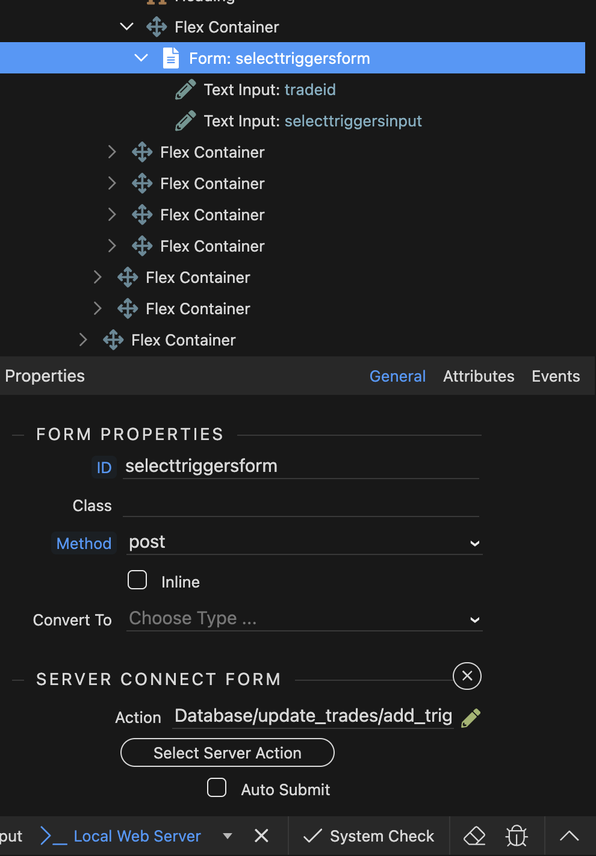Switch to the Events tab
This screenshot has height=856, width=596.
click(x=555, y=376)
